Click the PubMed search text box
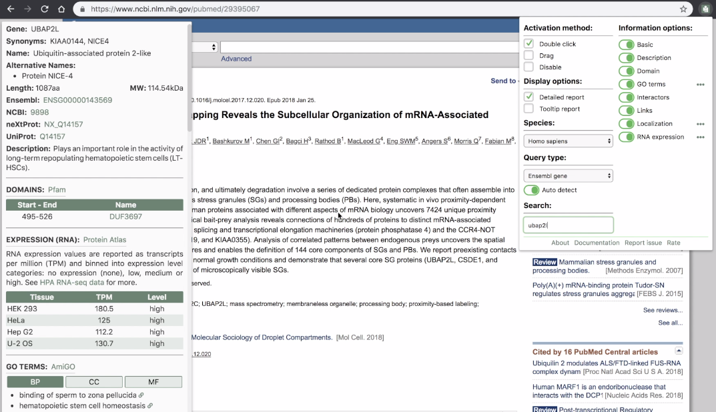 [370, 47]
